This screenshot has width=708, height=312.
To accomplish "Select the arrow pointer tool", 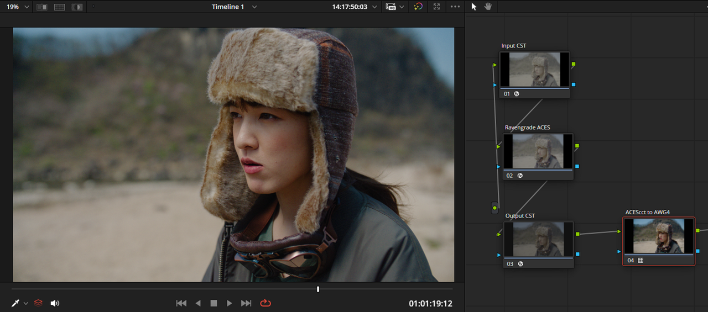I will (474, 7).
